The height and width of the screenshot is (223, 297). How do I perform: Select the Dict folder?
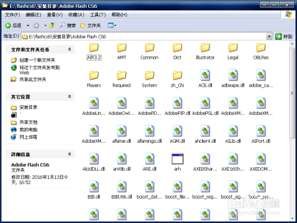tap(177, 52)
